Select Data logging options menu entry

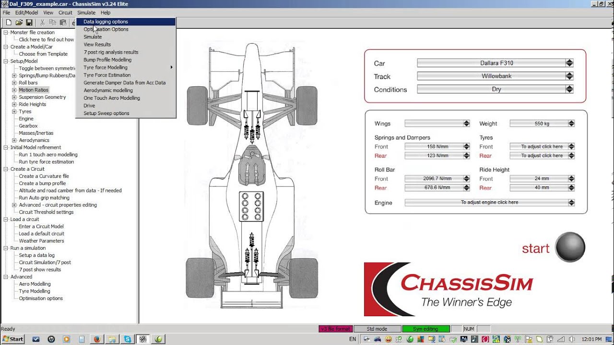coord(126,22)
